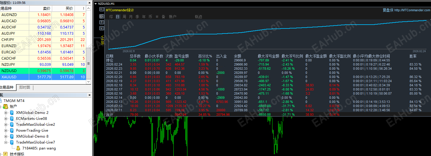Click the XMGlobal-Demo 2 server icon
431x156 pixels.
point(12,113)
